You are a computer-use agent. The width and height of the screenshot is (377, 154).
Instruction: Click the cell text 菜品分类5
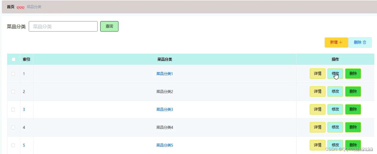pos(165,145)
